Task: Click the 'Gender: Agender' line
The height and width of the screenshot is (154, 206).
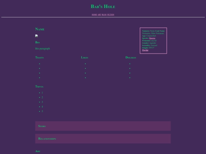Action: 149,43
